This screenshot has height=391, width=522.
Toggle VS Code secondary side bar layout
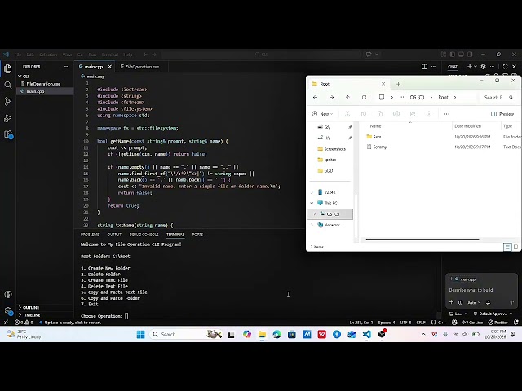tap(470, 55)
